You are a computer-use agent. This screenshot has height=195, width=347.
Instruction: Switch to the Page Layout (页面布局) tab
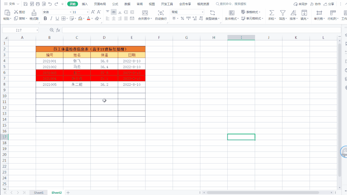tap(100, 4)
